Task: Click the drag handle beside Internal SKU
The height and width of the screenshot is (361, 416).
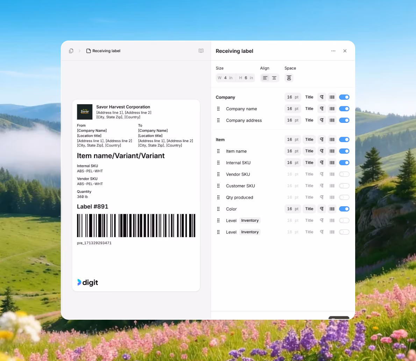Action: tap(218, 163)
